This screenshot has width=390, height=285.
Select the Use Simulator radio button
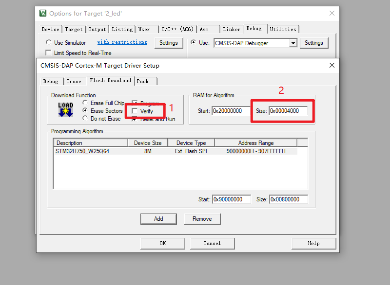coord(48,43)
